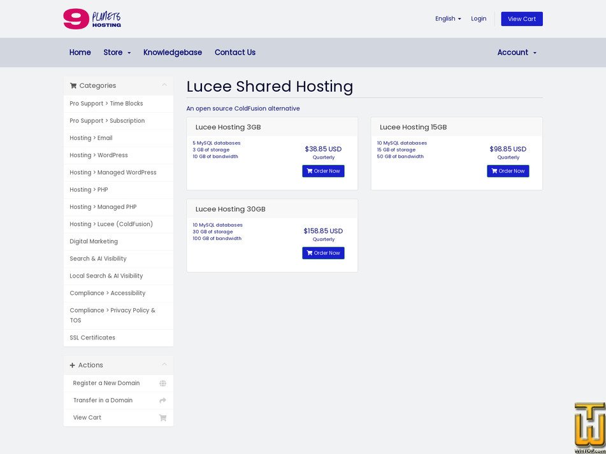Viewport: 606px width, 454px height.
Task: Expand the Store dropdown menu
Action: click(x=117, y=52)
